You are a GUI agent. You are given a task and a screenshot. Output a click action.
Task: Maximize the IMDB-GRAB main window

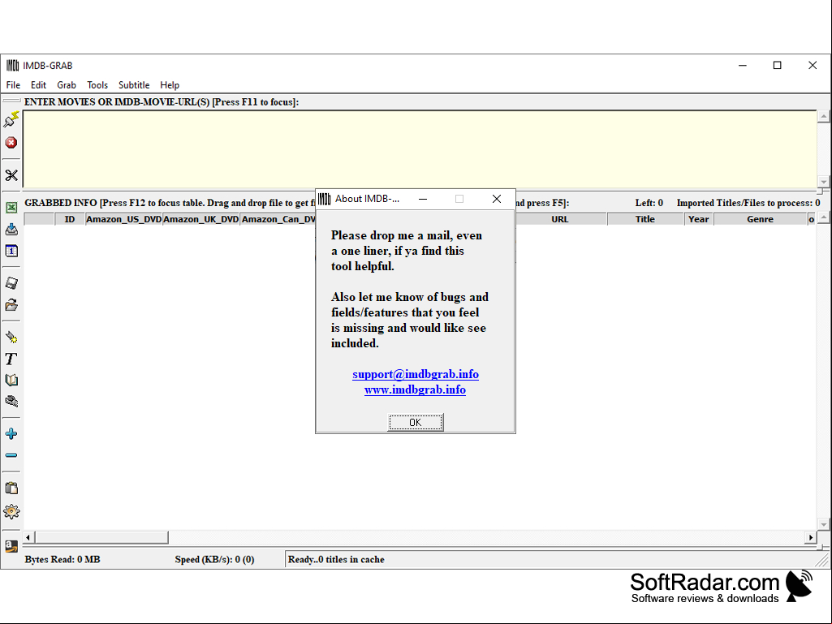778,65
